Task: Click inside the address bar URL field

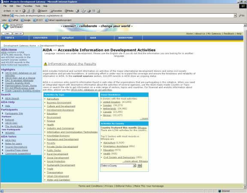Action: tap(123, 15)
